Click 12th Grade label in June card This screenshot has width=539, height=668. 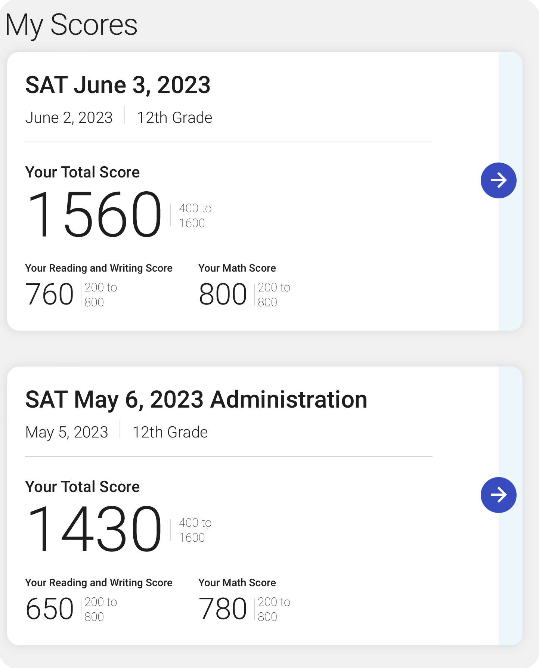pyautogui.click(x=174, y=118)
